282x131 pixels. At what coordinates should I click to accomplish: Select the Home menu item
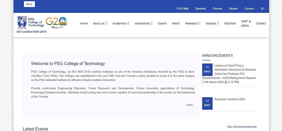point(84,23)
